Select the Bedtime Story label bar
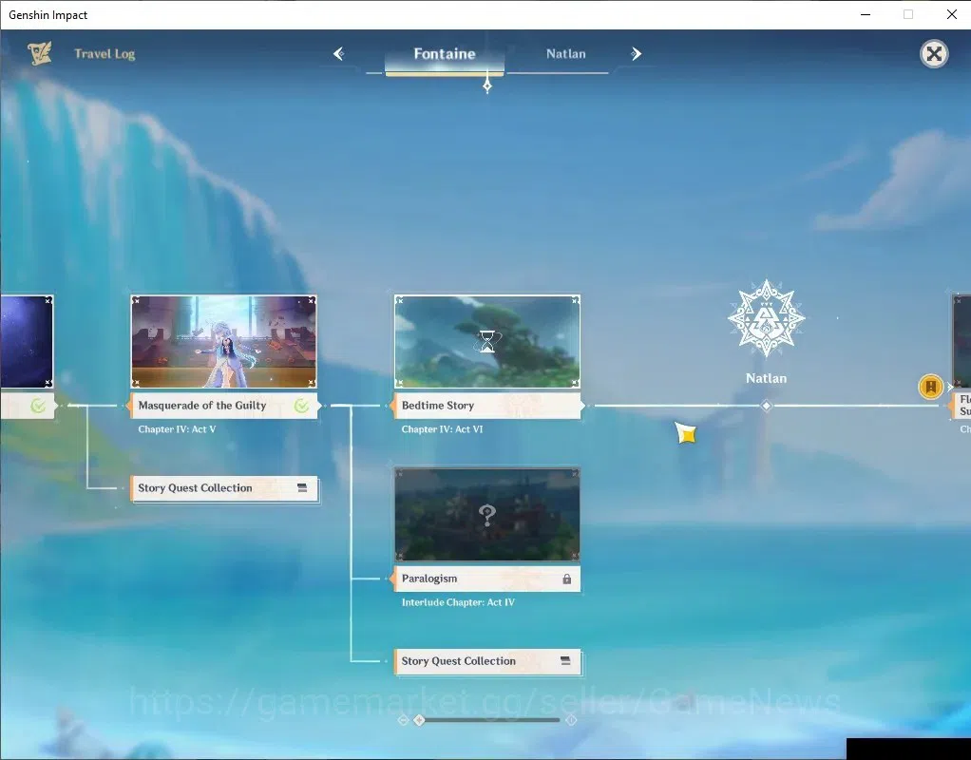 (487, 406)
